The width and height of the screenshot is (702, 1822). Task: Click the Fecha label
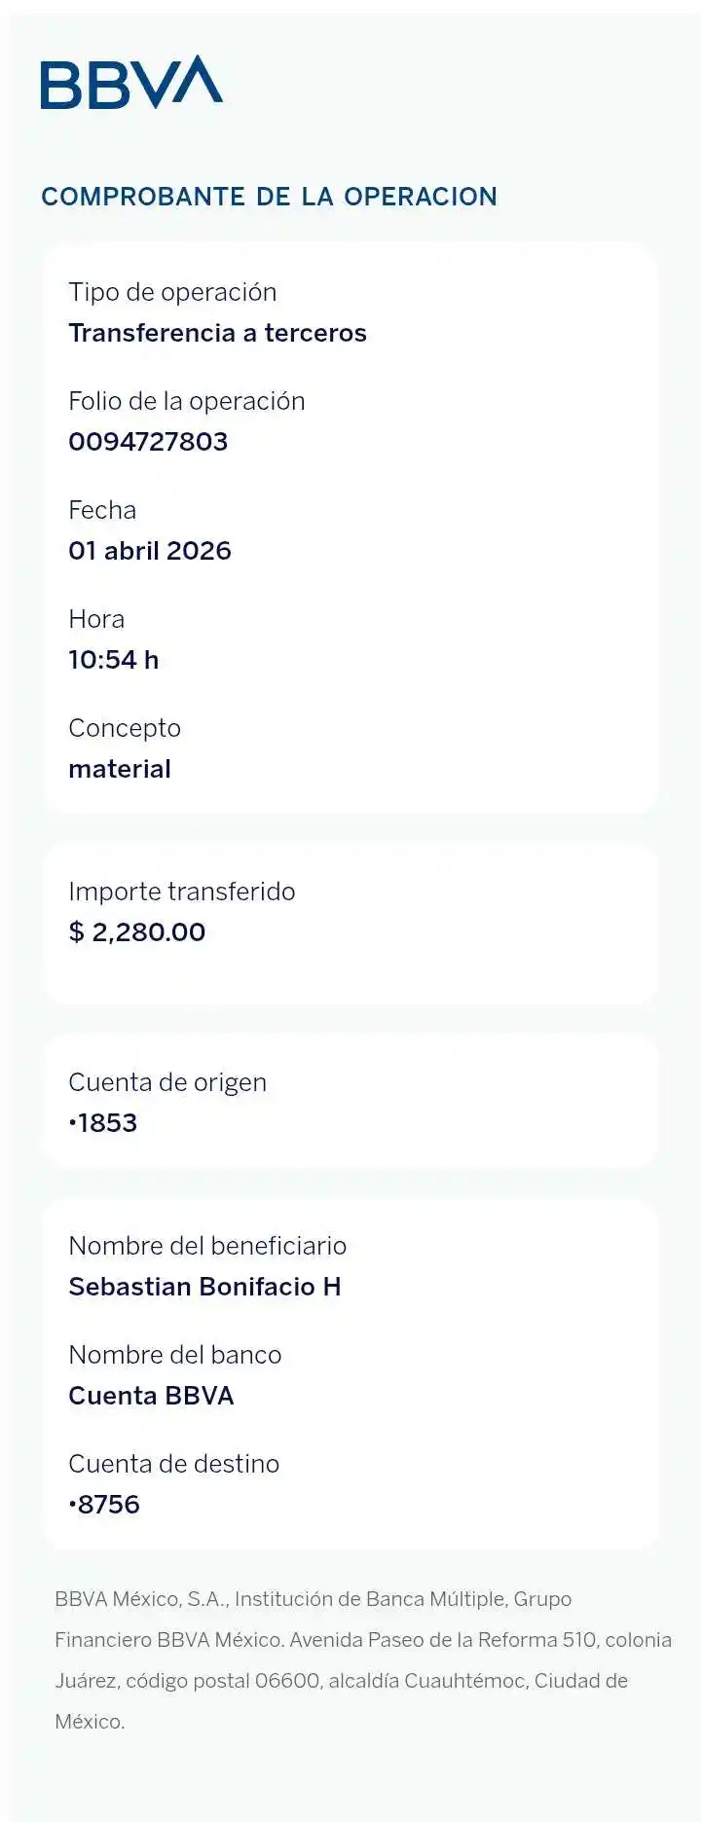[102, 510]
